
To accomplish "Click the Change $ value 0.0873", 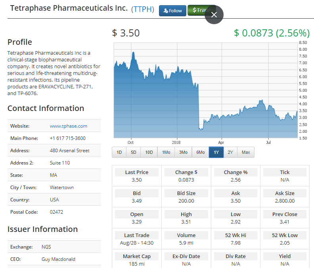I will 186,180.
